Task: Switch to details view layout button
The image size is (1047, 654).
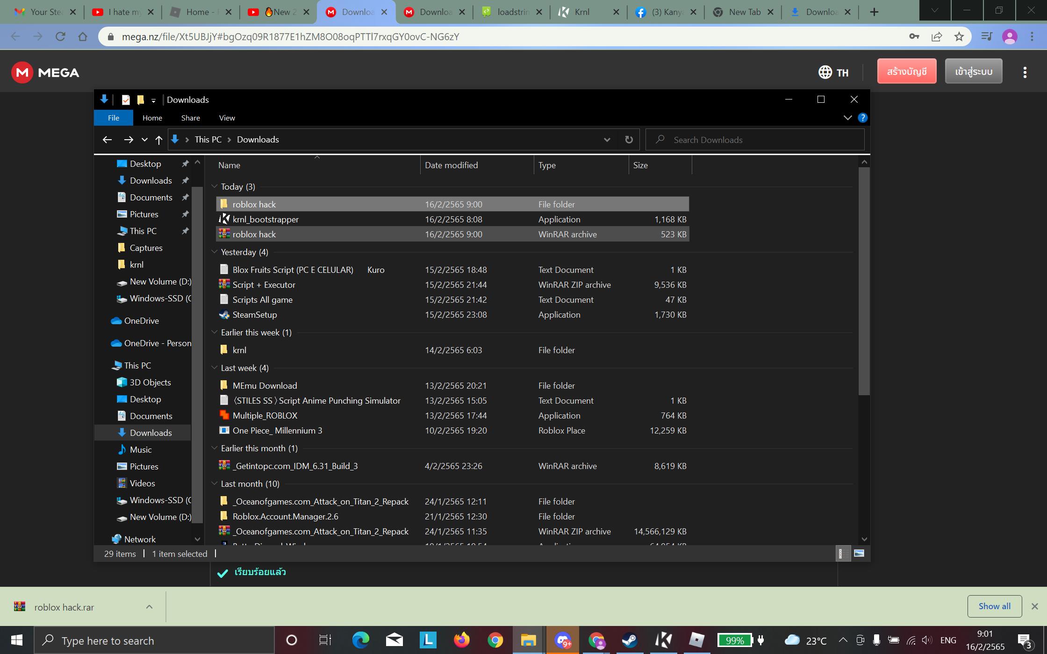Action: [842, 554]
